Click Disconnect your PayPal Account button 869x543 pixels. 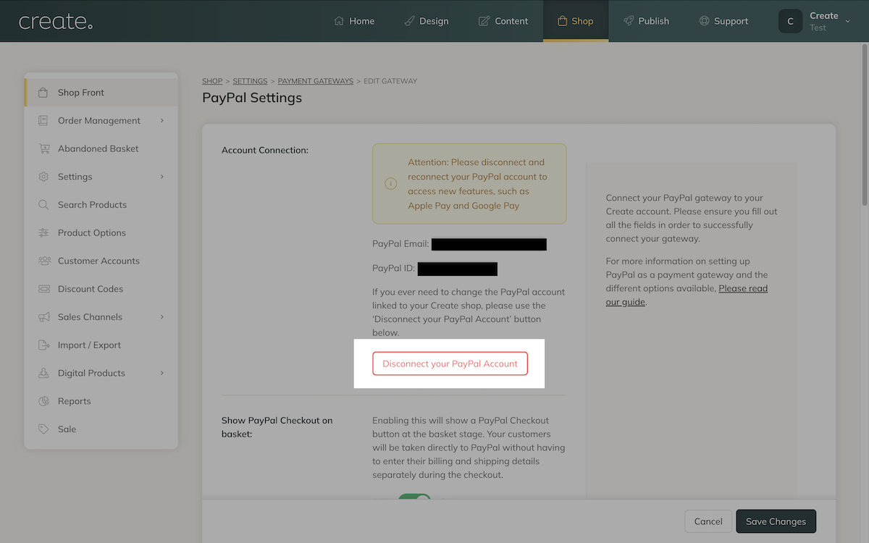450,363
